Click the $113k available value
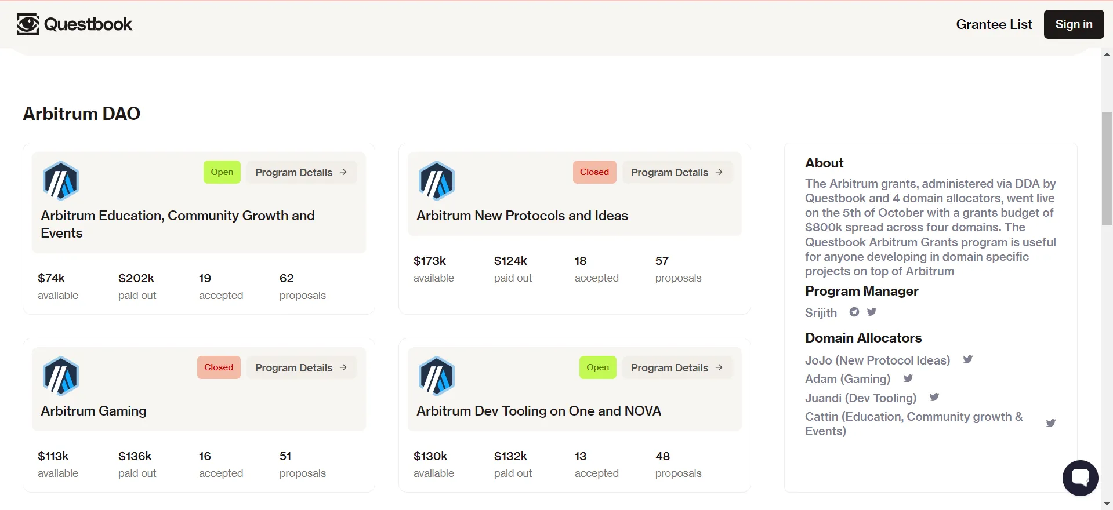This screenshot has width=1113, height=510. click(53, 456)
